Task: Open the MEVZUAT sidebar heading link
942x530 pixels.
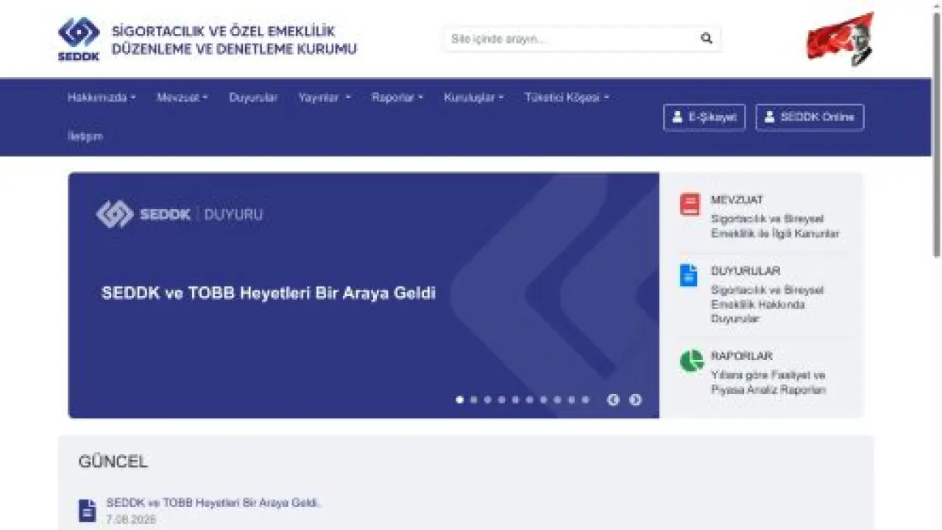Action: (x=737, y=199)
